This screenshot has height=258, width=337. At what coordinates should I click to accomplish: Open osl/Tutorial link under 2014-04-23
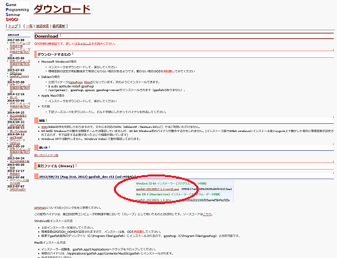(x=17, y=125)
